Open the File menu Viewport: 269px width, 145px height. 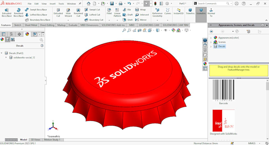coord(30,4)
